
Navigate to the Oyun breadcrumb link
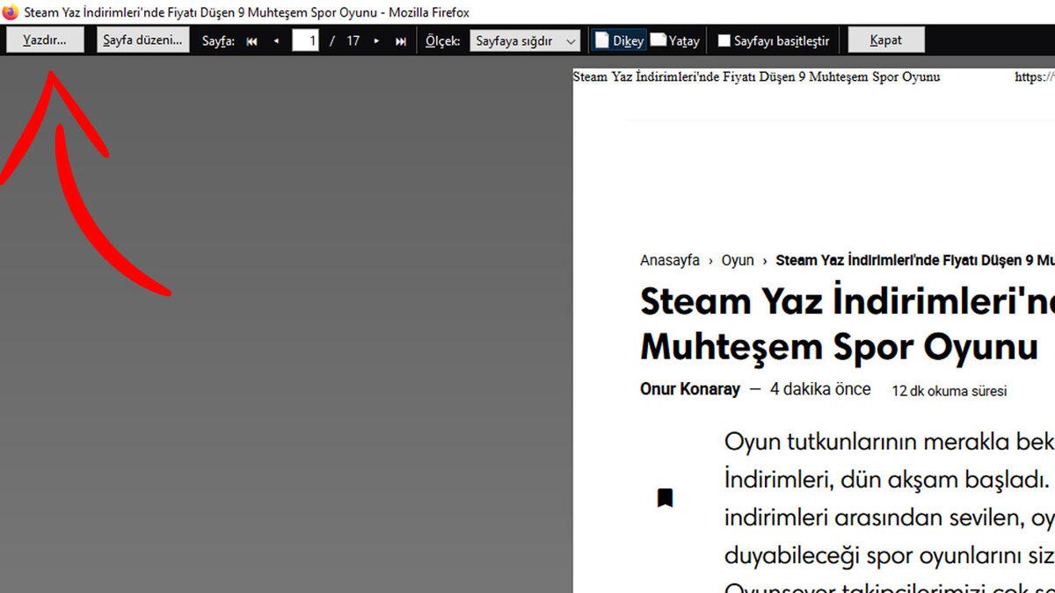coord(738,260)
